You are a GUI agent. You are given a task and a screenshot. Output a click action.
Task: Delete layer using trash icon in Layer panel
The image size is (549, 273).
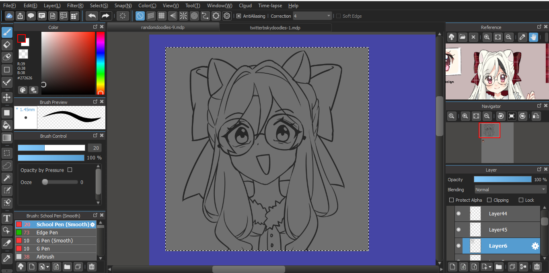[537, 267]
